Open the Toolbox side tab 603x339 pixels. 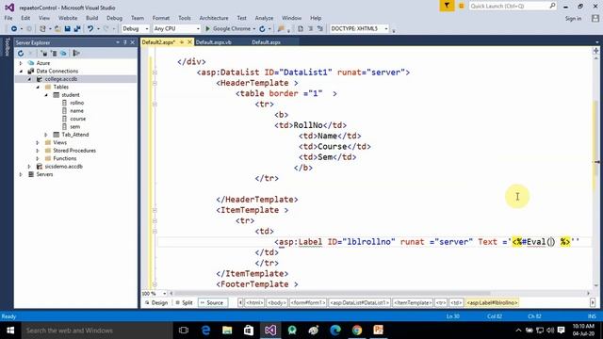click(x=7, y=47)
